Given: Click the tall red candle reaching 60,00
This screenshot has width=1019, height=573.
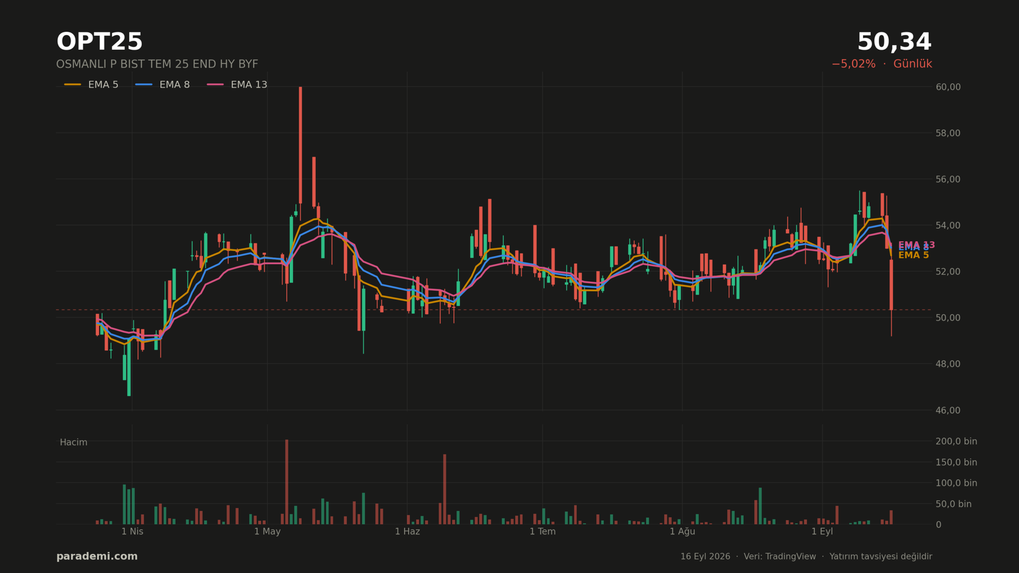Looking at the screenshot, I should (301, 145).
